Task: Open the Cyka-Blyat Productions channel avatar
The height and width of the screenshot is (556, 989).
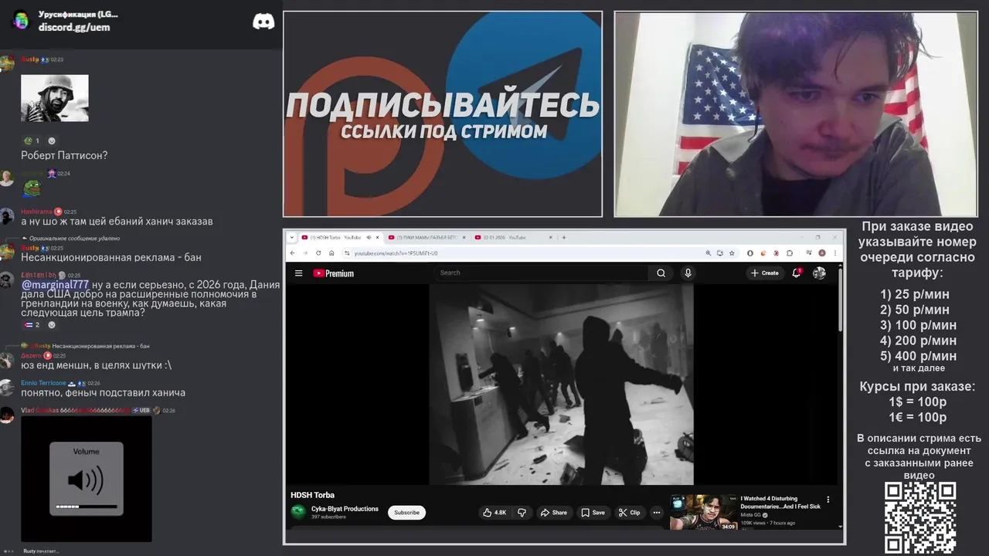Action: pos(298,512)
